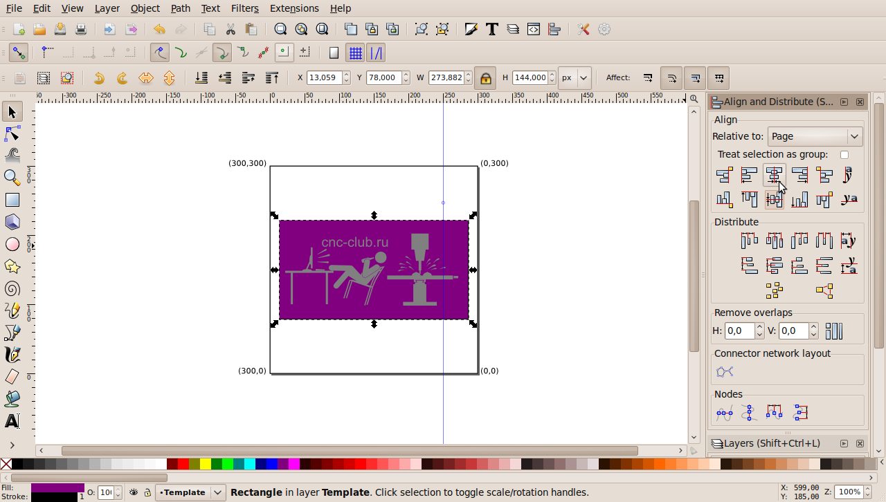
Task: Select the Tweak objects tool
Action: tap(12, 156)
